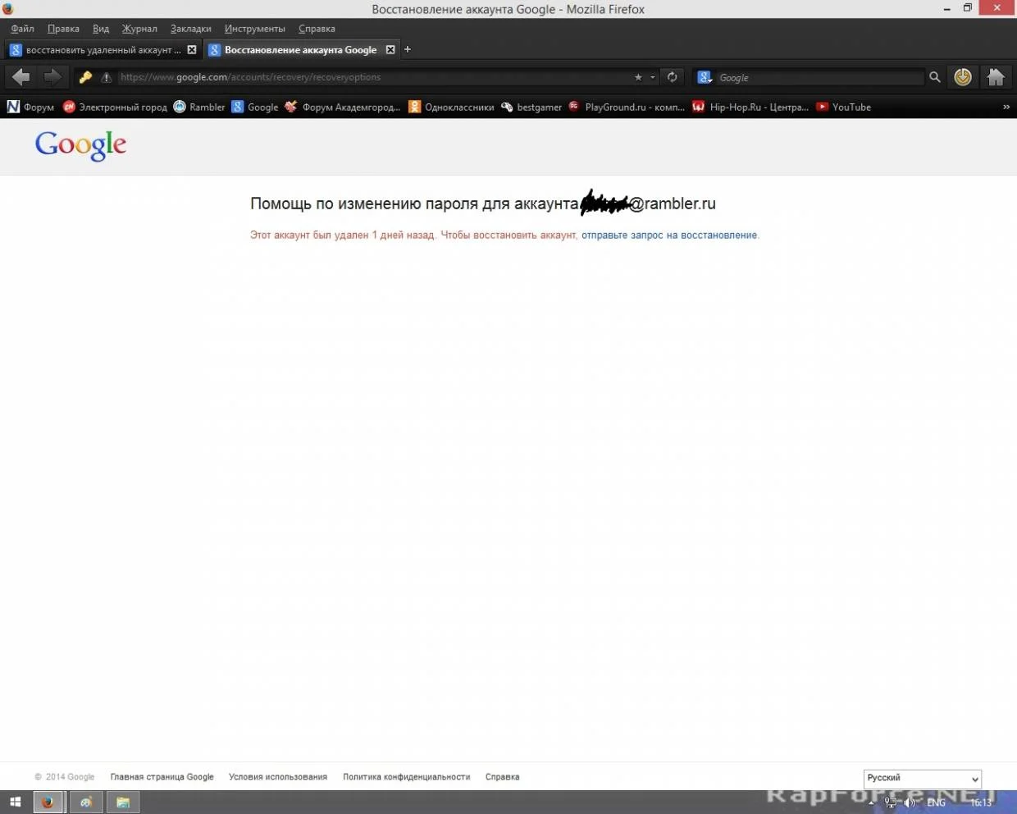1017x814 pixels.
Task: Open the Одноклассники bookmark
Action: coord(451,107)
